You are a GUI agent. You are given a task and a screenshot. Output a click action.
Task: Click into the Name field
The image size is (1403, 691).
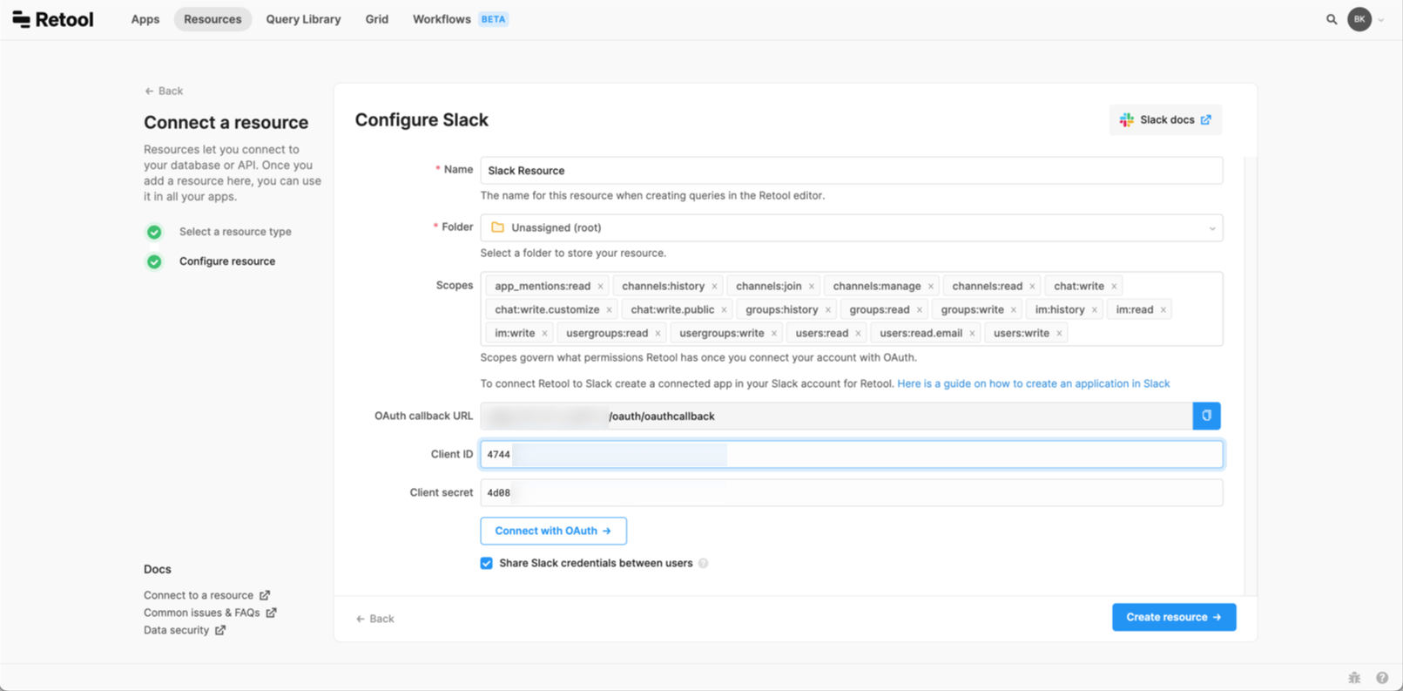[851, 171]
